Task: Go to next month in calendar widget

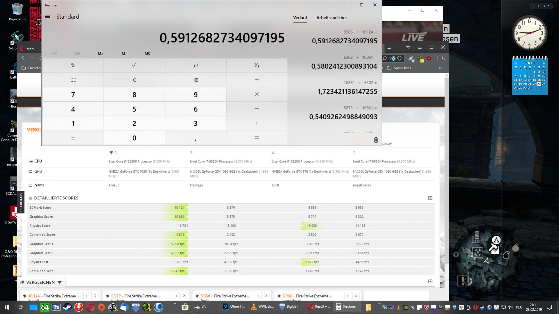Action: (544, 63)
